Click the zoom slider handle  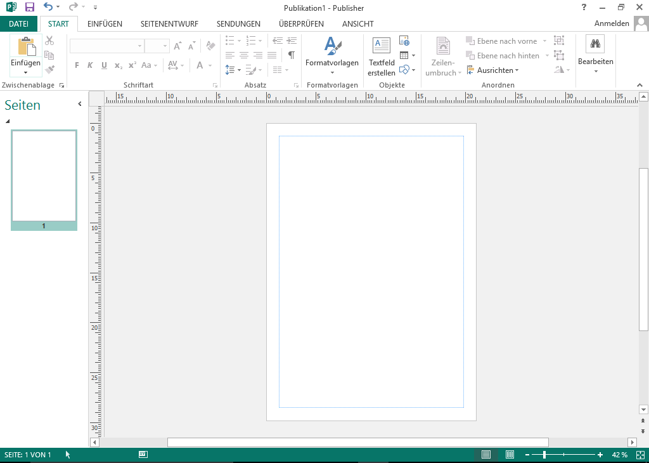point(544,455)
